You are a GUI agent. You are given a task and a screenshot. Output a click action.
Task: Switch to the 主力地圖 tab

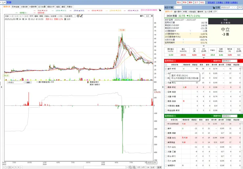tap(42, 7)
